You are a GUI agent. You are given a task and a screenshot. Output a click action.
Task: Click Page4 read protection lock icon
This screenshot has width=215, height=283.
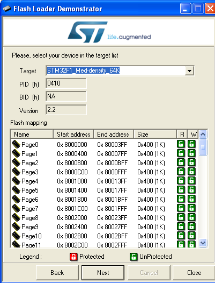pyautogui.click(x=181, y=181)
